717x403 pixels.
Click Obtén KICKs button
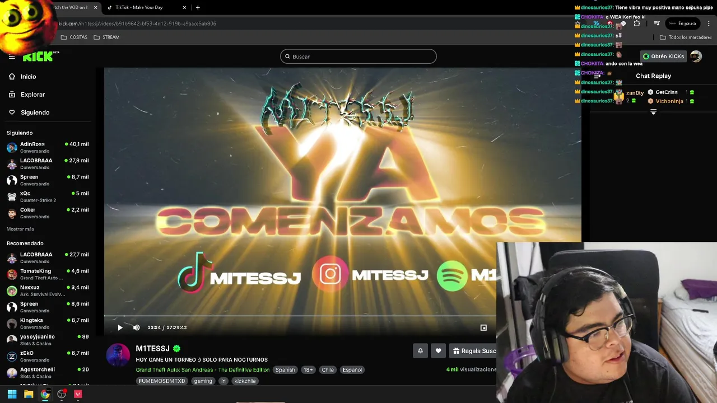664,57
